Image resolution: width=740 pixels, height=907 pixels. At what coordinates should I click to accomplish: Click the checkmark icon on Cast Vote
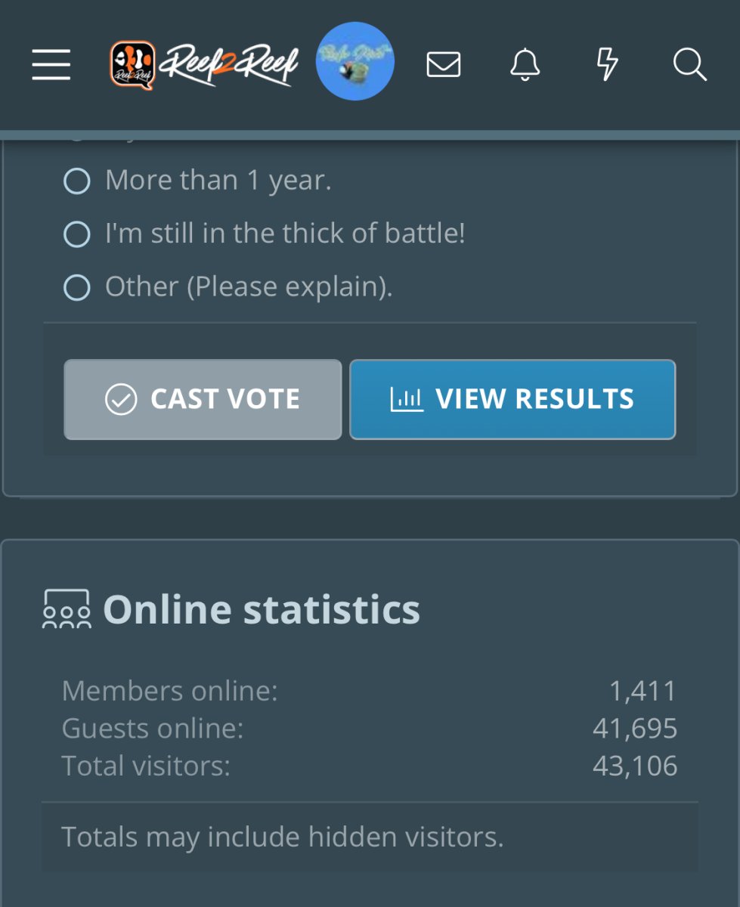click(x=121, y=399)
